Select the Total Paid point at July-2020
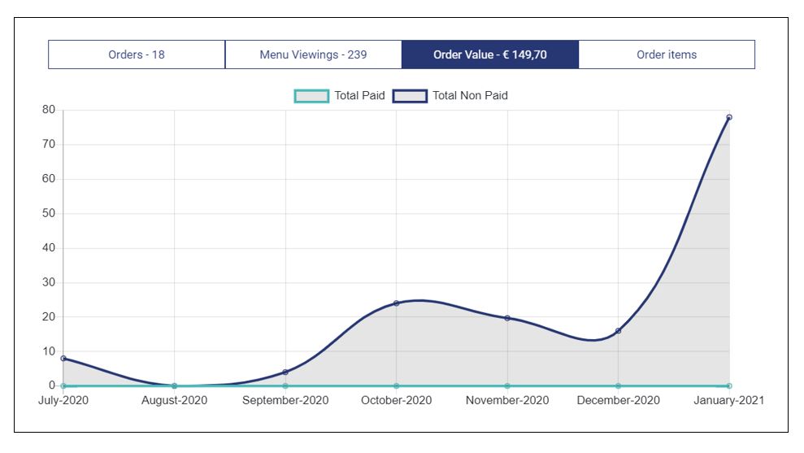The image size is (804, 453). pos(63,386)
